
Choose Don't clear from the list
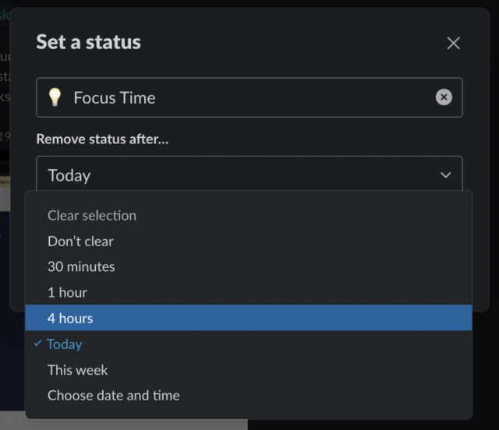point(80,241)
